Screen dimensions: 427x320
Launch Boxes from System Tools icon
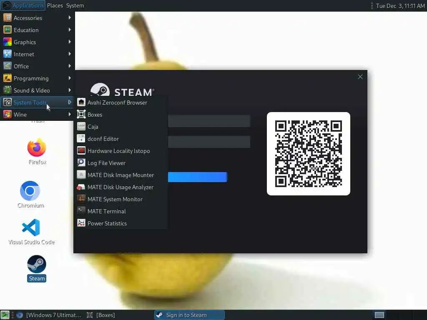point(81,114)
